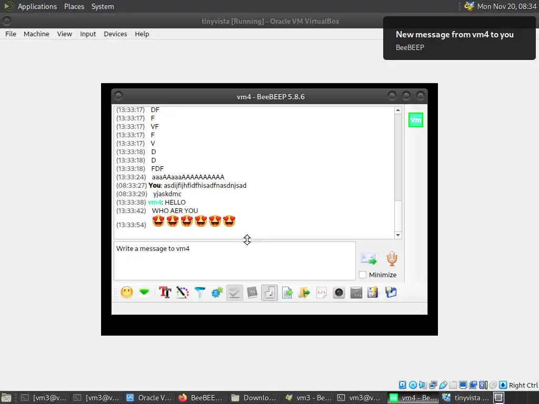Enable the Minimize checkbox

point(363,275)
